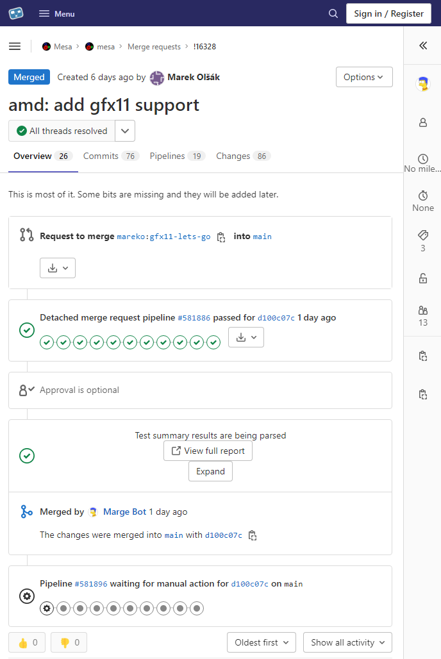
Task: Collapse the right sidebar with double chevron
Action: tap(422, 46)
